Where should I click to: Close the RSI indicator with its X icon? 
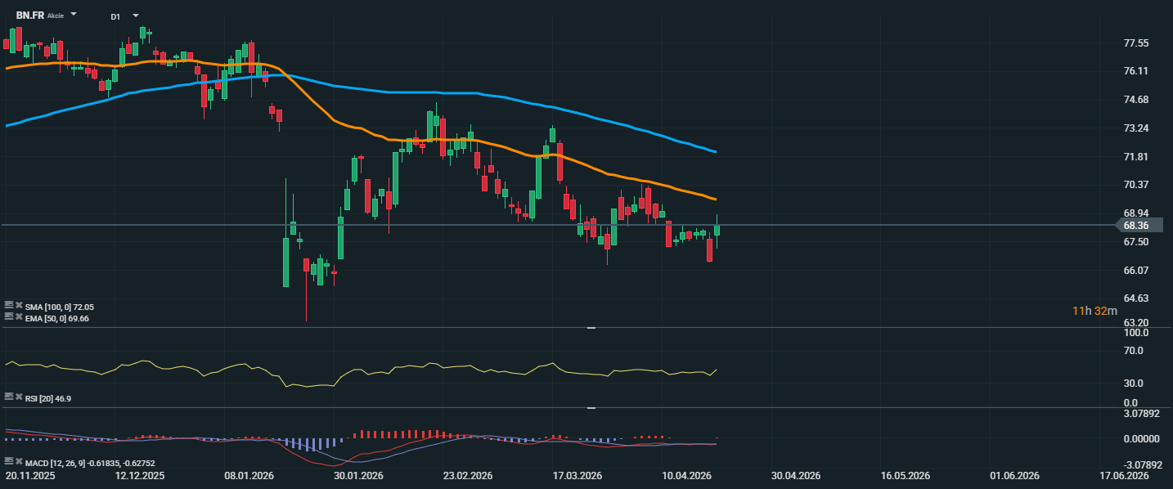click(x=19, y=397)
